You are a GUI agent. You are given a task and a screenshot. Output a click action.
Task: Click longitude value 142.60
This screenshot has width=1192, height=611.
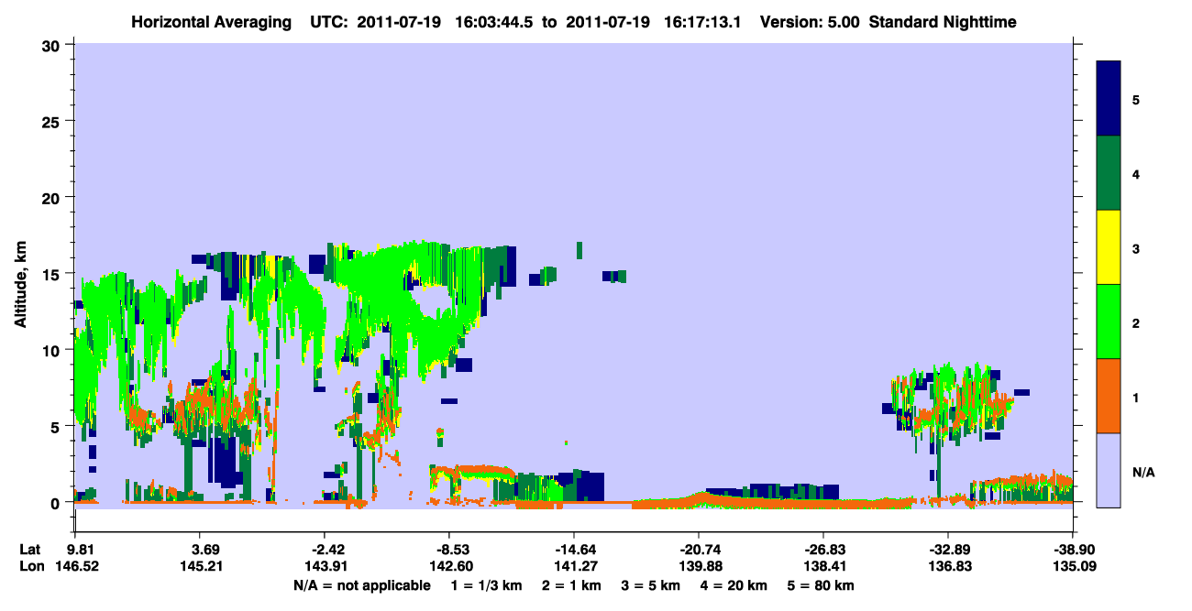[x=452, y=566]
